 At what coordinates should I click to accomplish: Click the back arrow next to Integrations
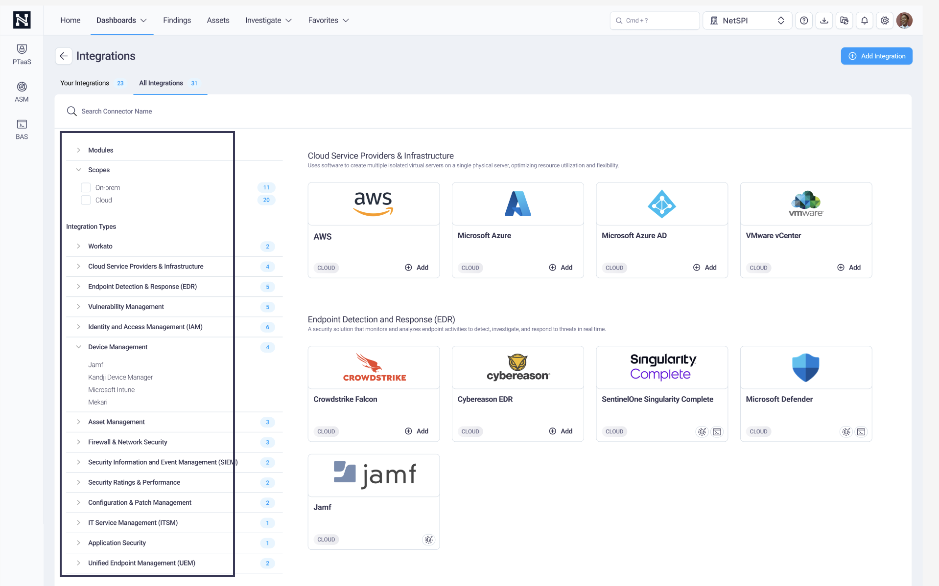(64, 56)
